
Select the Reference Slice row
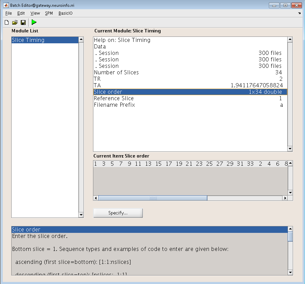click(x=190, y=98)
